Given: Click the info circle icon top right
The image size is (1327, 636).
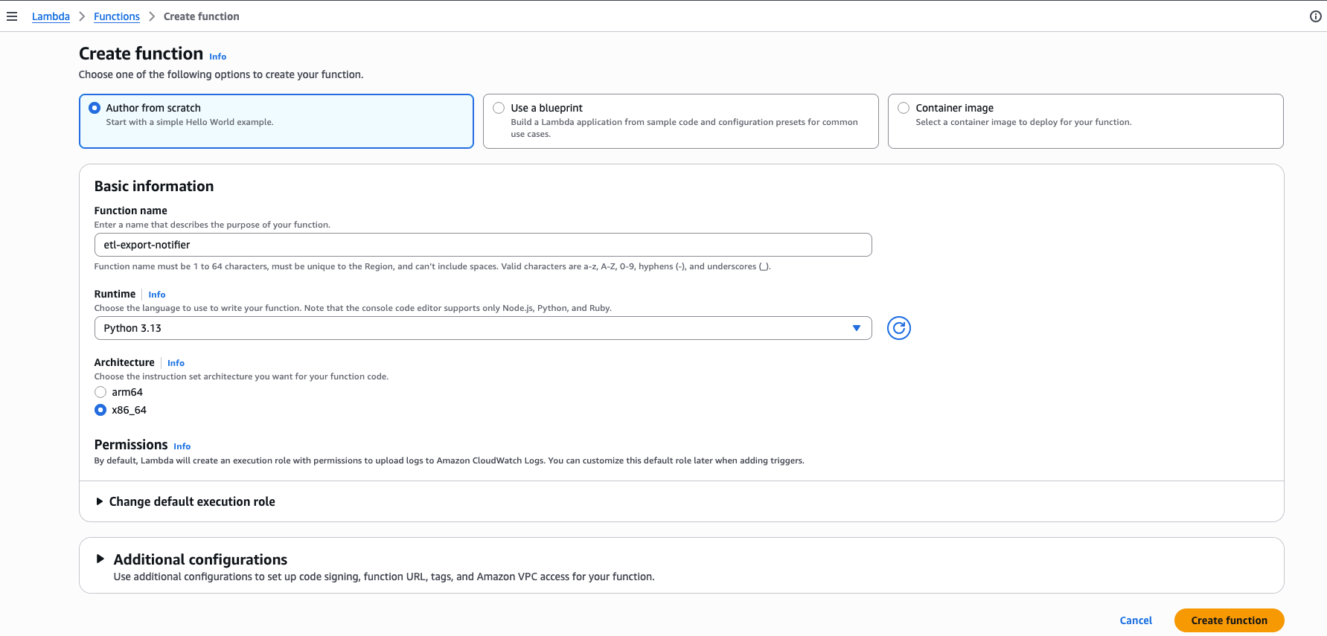Looking at the screenshot, I should pos(1315,16).
